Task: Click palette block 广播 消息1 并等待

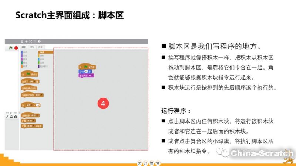Action: point(32,126)
